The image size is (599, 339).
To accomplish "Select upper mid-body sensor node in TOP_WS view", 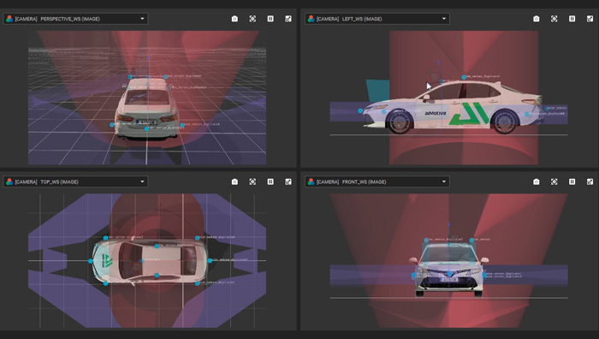I will coord(157,247).
